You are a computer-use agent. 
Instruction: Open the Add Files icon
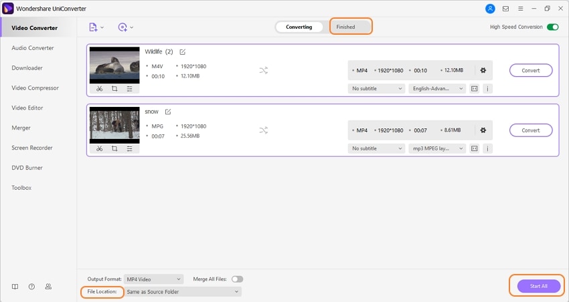click(x=93, y=27)
